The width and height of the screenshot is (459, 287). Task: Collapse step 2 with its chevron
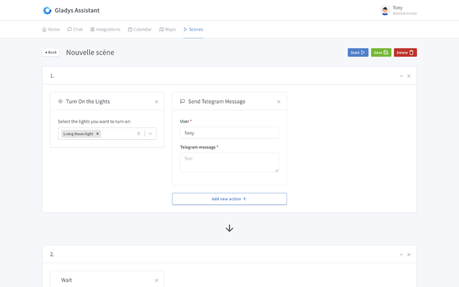401,254
